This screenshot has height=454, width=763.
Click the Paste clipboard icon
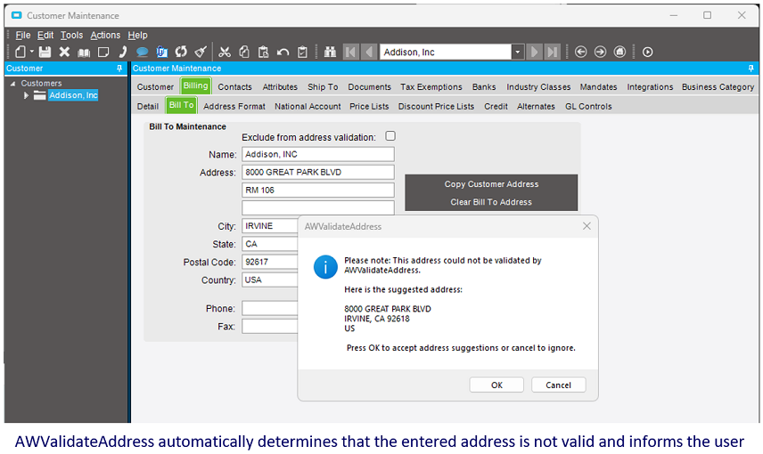(x=263, y=52)
